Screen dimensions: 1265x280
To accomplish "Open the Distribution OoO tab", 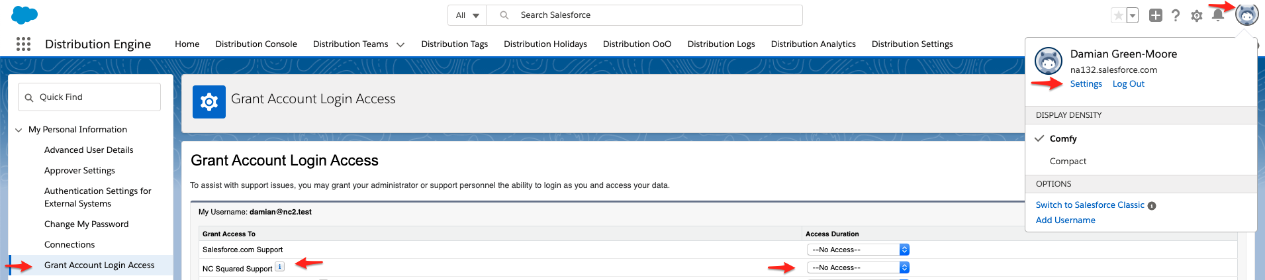I will (637, 44).
